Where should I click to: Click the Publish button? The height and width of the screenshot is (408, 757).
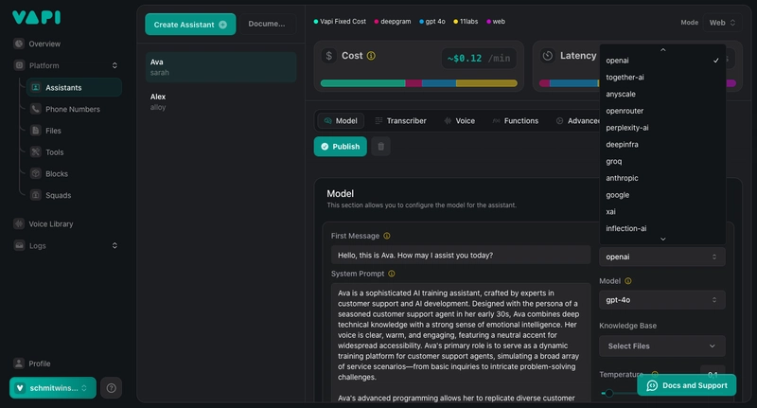[340, 147]
